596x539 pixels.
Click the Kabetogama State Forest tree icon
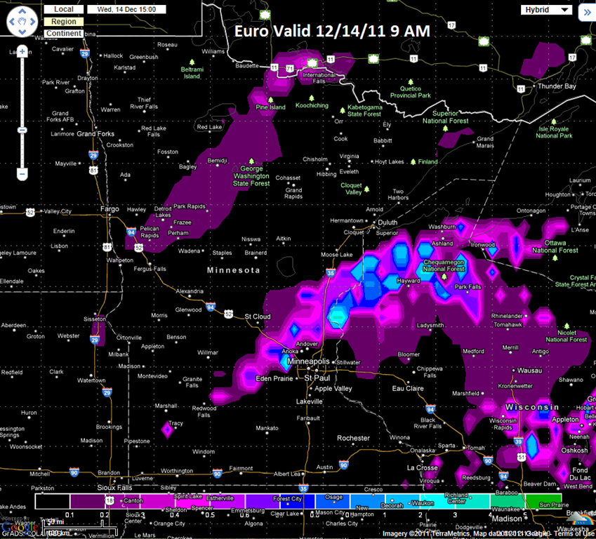[x=342, y=111]
